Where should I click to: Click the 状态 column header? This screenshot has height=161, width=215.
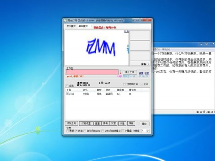pyautogui.click(x=108, y=90)
